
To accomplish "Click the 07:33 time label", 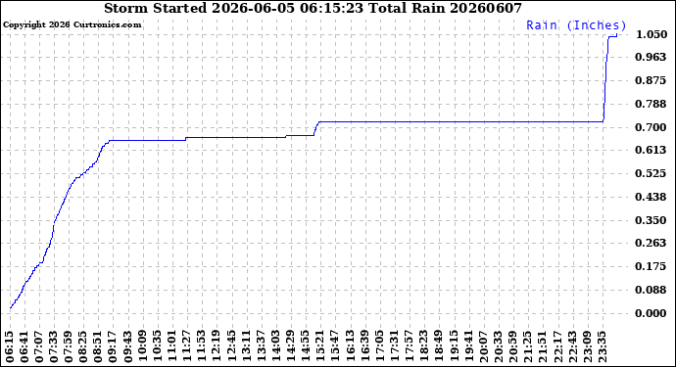I will coord(54,347).
